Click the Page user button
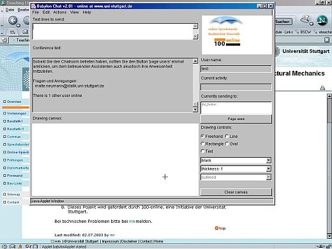 point(236,119)
